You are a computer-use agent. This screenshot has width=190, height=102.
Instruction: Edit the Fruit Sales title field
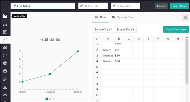click(43, 6)
